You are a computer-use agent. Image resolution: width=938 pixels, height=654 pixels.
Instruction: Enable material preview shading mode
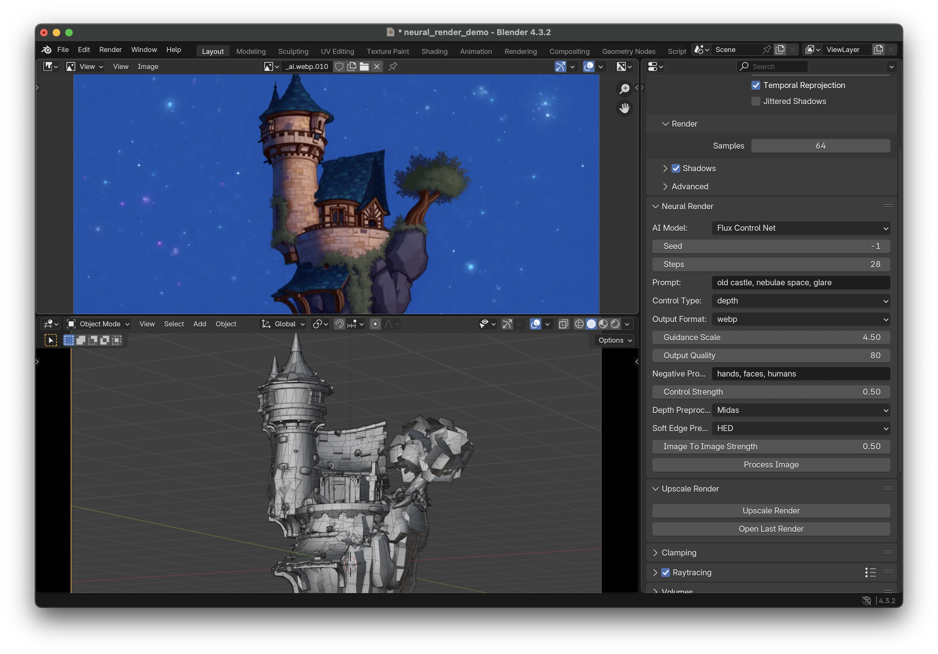pyautogui.click(x=603, y=324)
